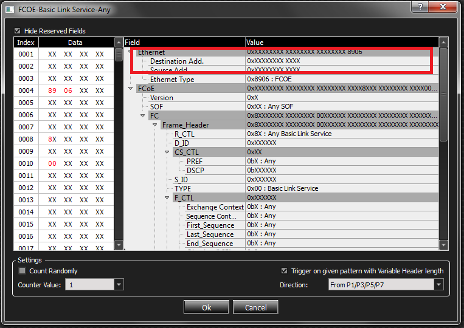The image size is (464, 328).
Task: Collapse the FC tree node
Action: coord(143,115)
